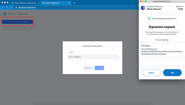Click the Glacier Playground tab favicon

click(x=43, y=3)
